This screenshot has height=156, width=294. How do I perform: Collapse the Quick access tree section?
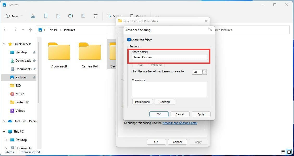coord(4,44)
